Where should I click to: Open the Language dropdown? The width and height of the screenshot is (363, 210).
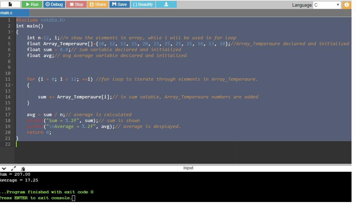327,5
